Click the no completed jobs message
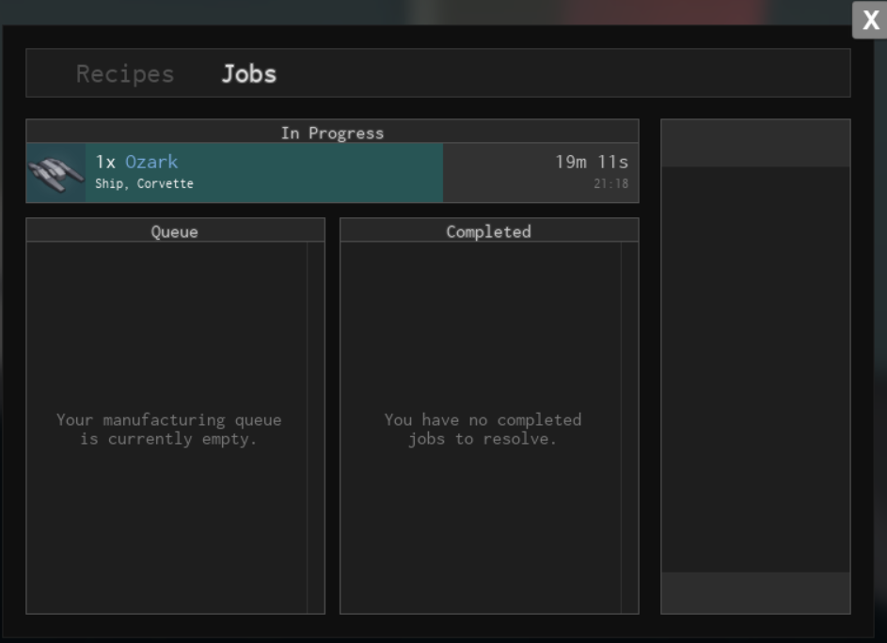 tap(483, 430)
